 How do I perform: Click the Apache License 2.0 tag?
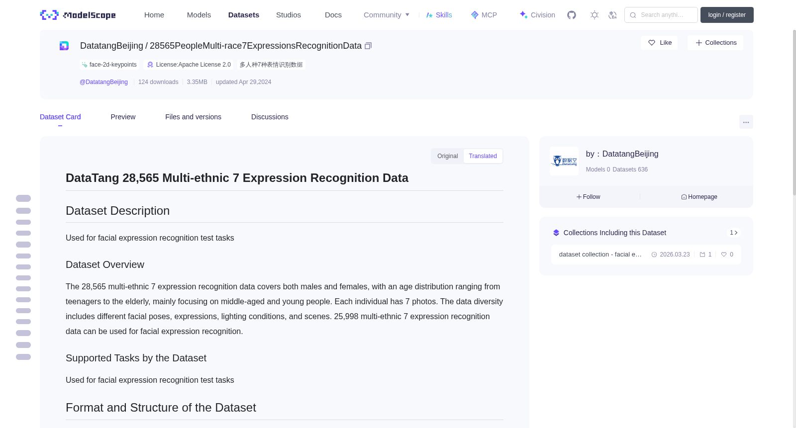click(x=189, y=65)
